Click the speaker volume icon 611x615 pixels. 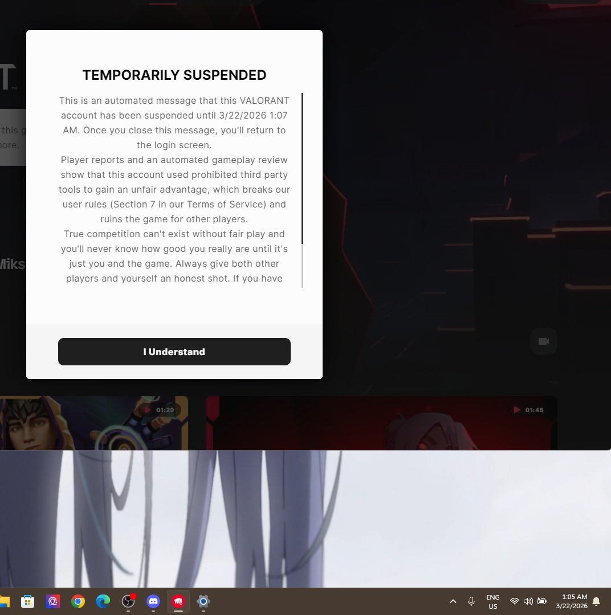pos(528,601)
